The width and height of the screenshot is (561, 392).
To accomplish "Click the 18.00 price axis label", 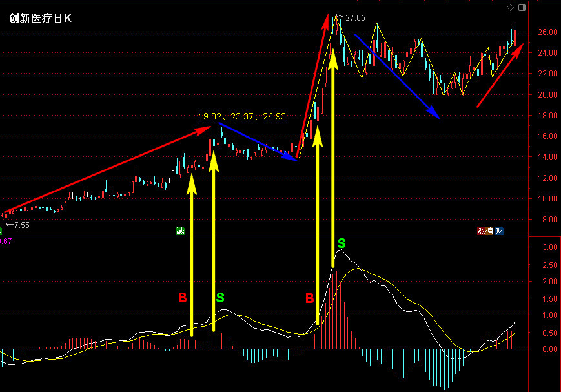I will (547, 115).
